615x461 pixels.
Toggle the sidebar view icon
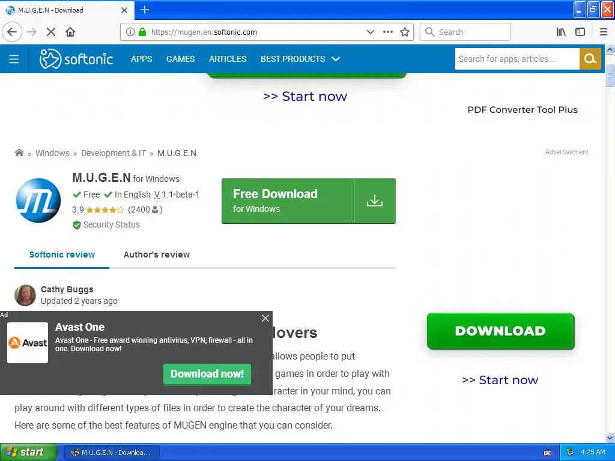[580, 32]
